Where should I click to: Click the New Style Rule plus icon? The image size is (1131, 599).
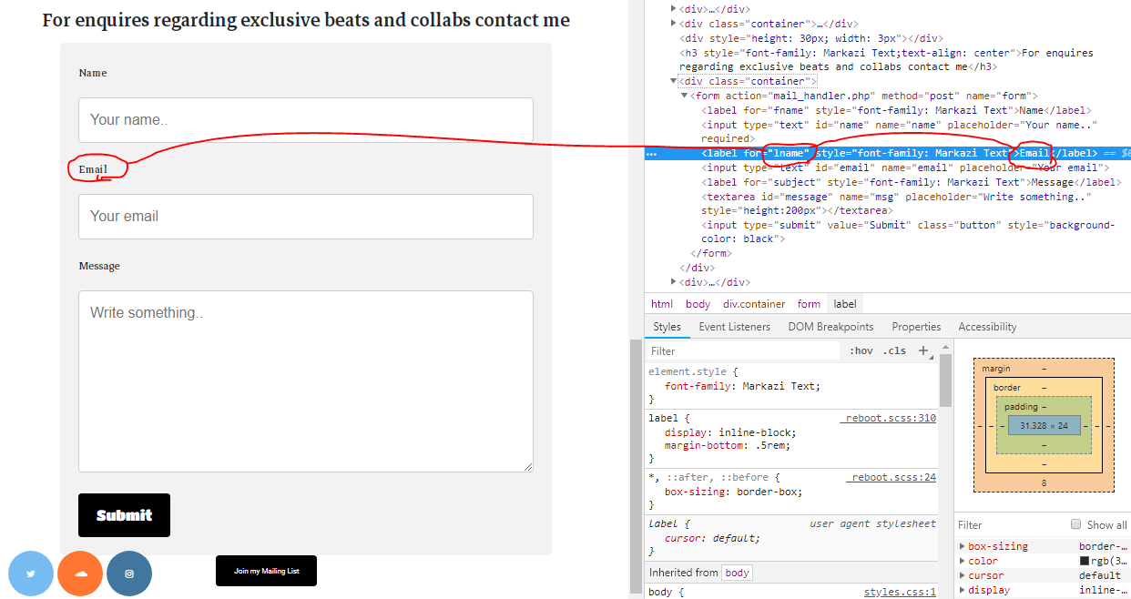pyautogui.click(x=923, y=350)
